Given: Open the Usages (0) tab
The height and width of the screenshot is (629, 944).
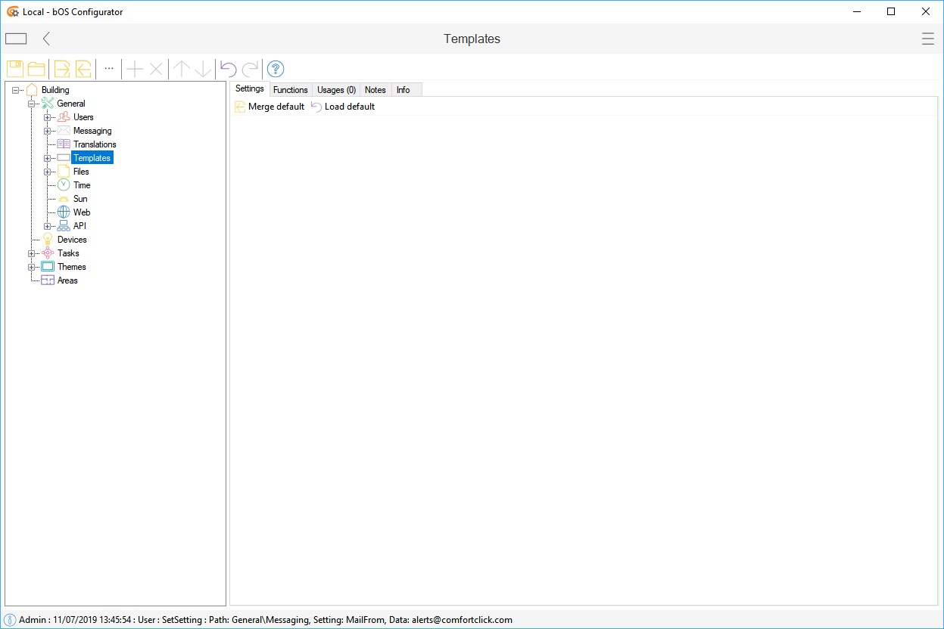Looking at the screenshot, I should coord(337,90).
